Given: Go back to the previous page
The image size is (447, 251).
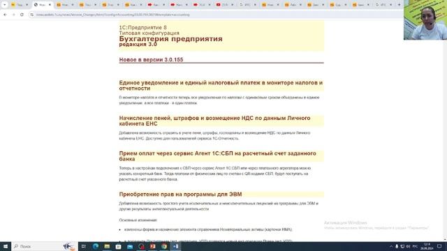Looking at the screenshot, I should 5,15.
